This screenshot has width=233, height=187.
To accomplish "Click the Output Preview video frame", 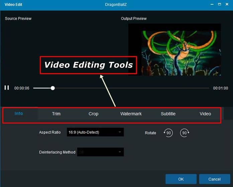I will coord(174,49).
